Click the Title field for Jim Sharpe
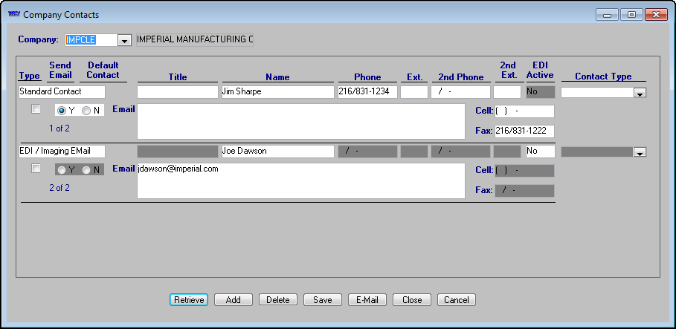 [177, 92]
